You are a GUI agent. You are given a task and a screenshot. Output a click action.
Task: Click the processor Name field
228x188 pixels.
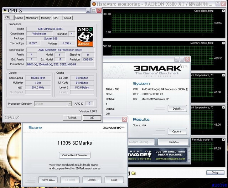coord(51,29)
